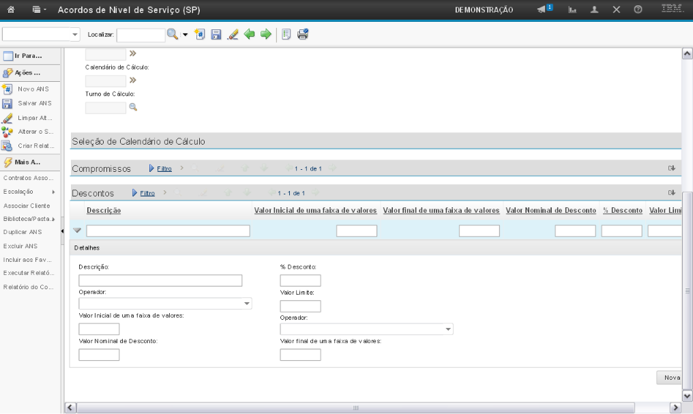Click the Home icon in the header

[12, 11]
